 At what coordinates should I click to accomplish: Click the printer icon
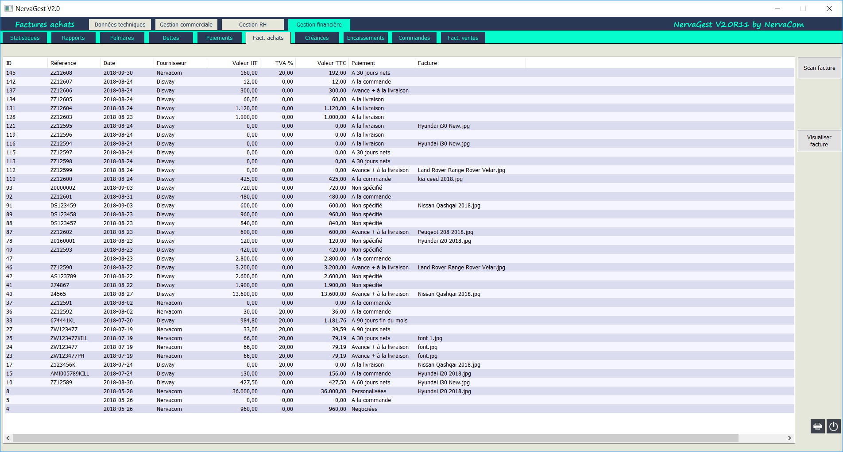click(817, 426)
